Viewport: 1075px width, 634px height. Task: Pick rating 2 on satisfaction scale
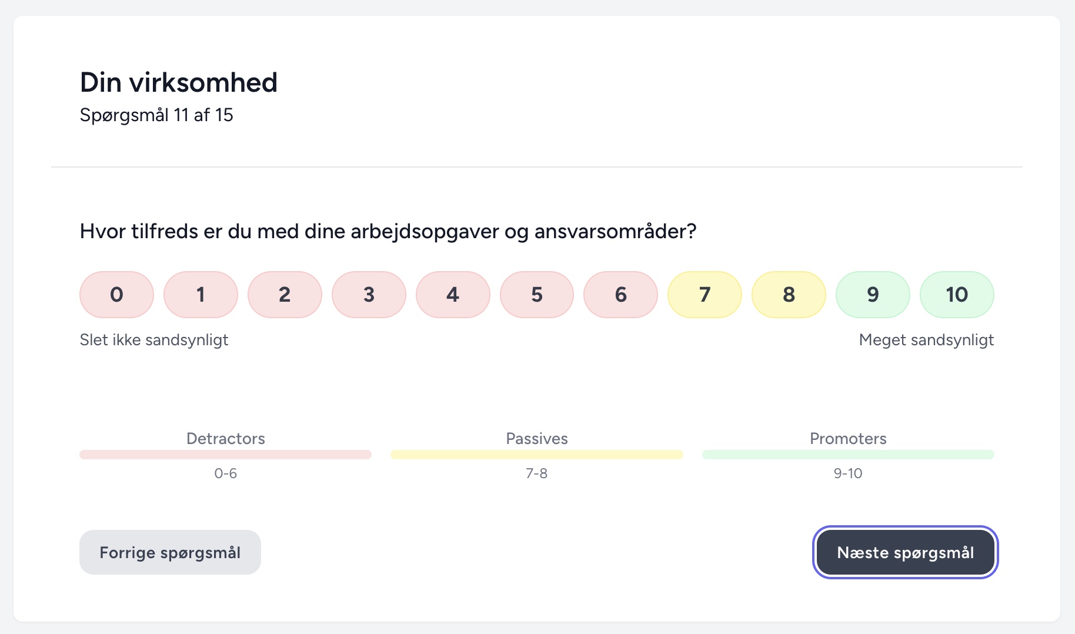tap(285, 295)
